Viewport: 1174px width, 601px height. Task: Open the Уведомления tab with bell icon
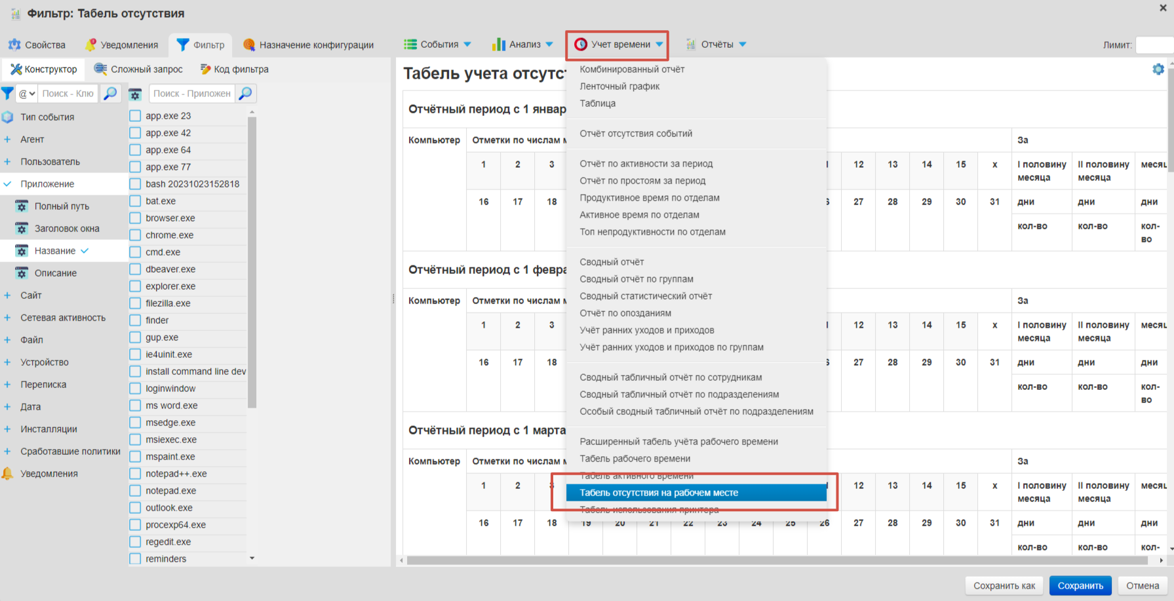click(x=122, y=45)
